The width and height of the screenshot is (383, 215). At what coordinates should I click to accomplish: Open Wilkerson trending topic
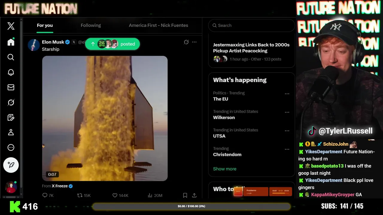[224, 117]
